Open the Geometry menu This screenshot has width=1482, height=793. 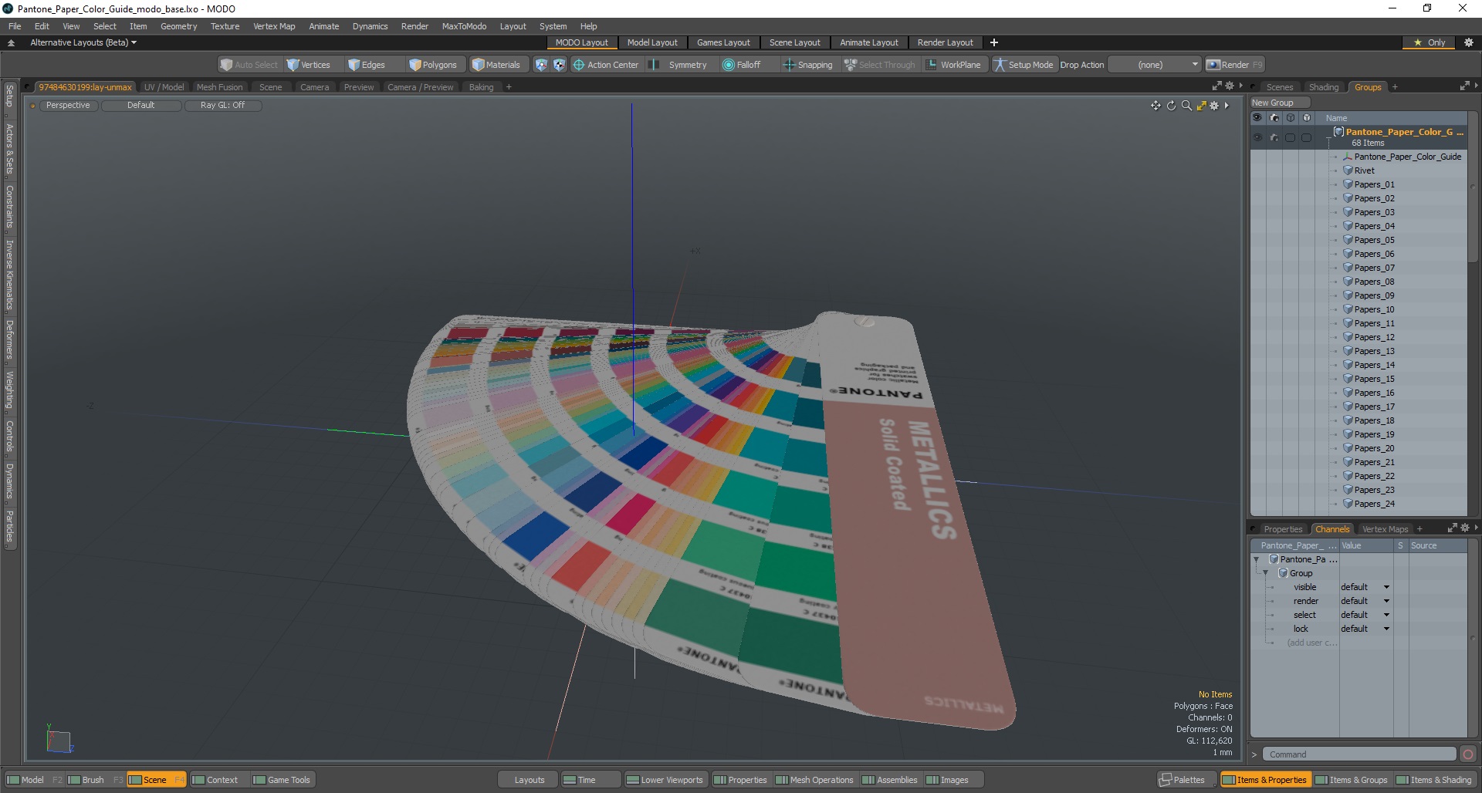coord(178,26)
